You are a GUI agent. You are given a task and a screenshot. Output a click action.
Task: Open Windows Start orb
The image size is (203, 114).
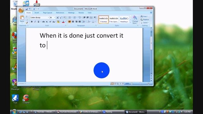click(14, 112)
